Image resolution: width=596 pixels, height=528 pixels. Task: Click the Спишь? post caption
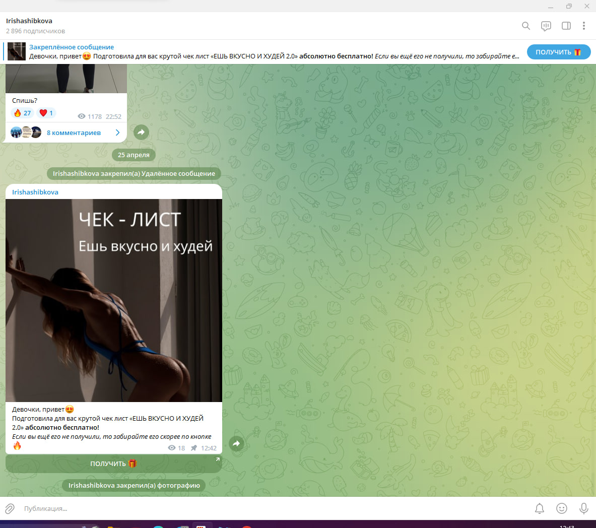[25, 100]
